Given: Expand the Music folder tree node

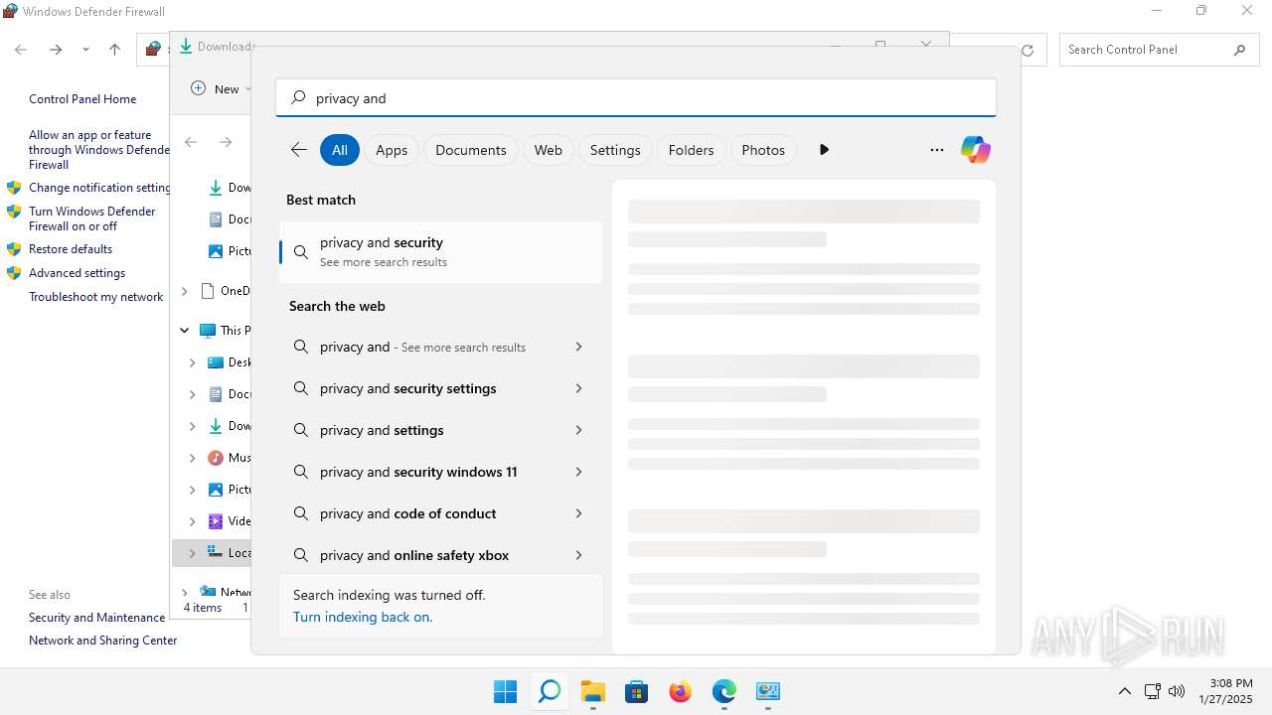Looking at the screenshot, I should pyautogui.click(x=192, y=458).
